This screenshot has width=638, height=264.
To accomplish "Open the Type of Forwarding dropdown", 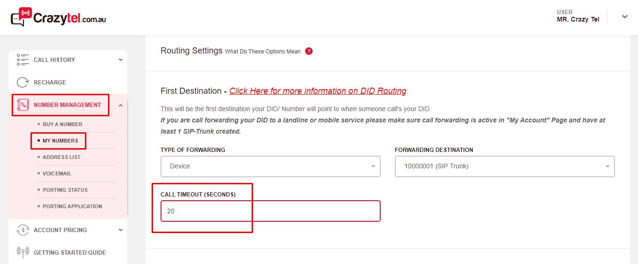I will [270, 166].
